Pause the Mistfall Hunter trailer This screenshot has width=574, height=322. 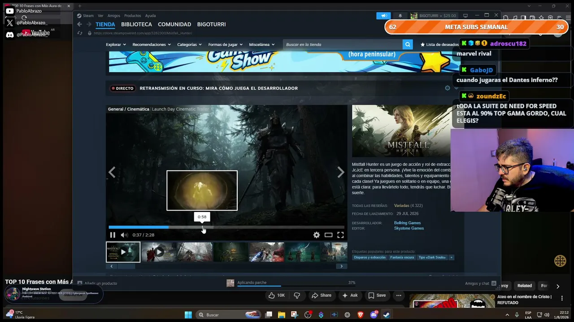[x=113, y=235]
